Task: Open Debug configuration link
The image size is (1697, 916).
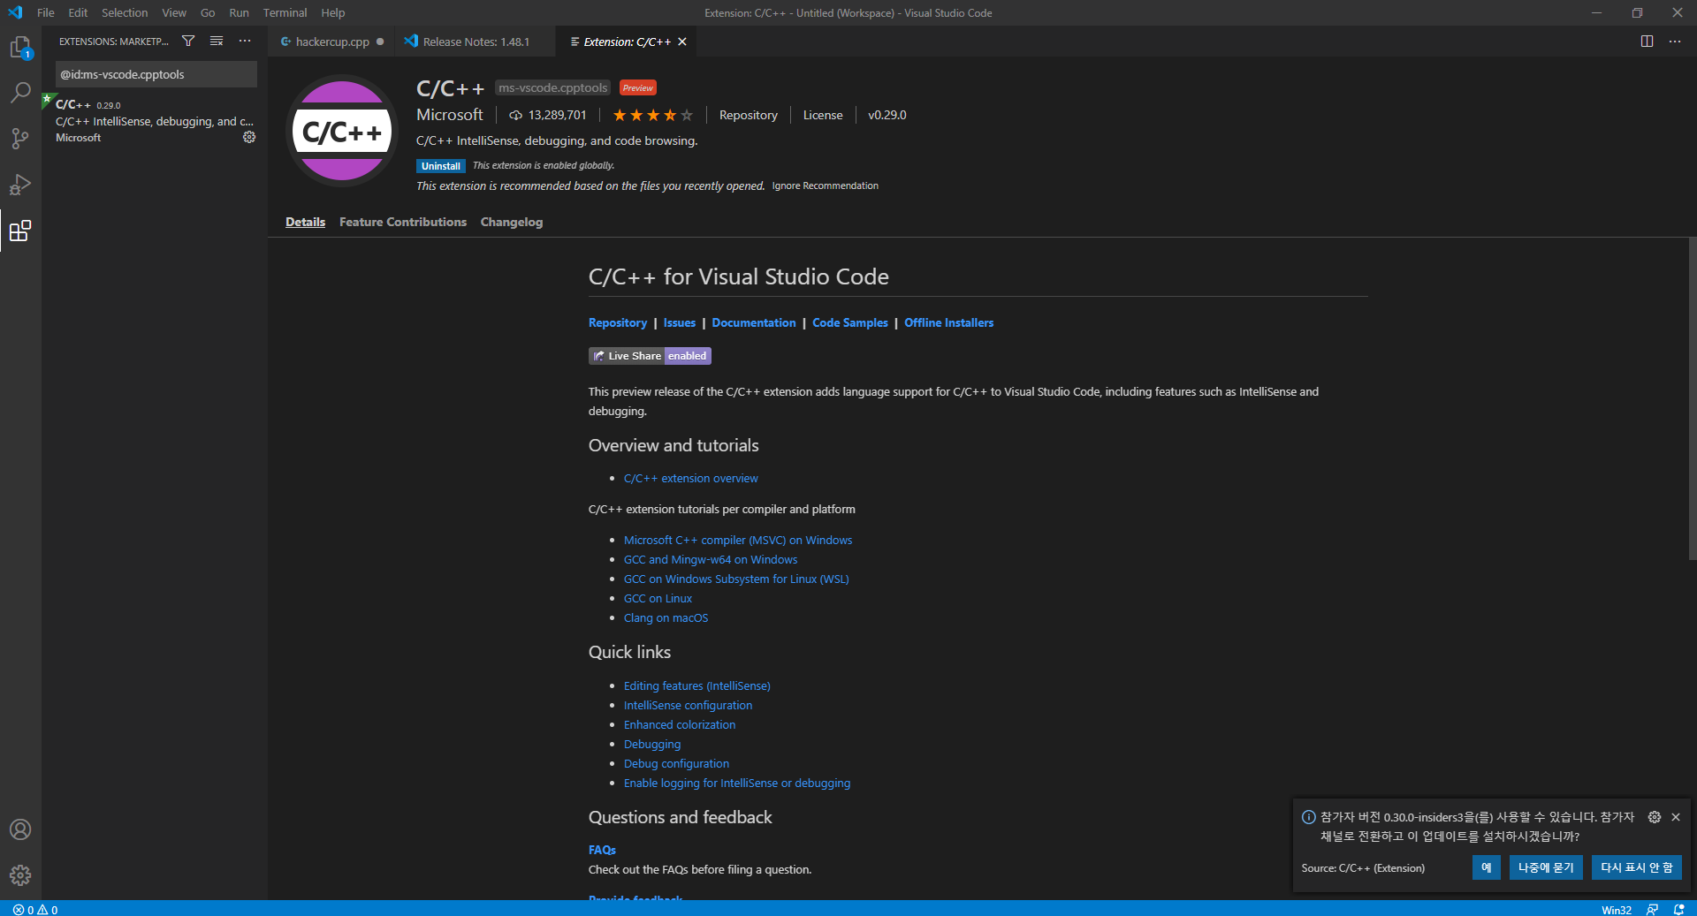Action: pos(676,763)
